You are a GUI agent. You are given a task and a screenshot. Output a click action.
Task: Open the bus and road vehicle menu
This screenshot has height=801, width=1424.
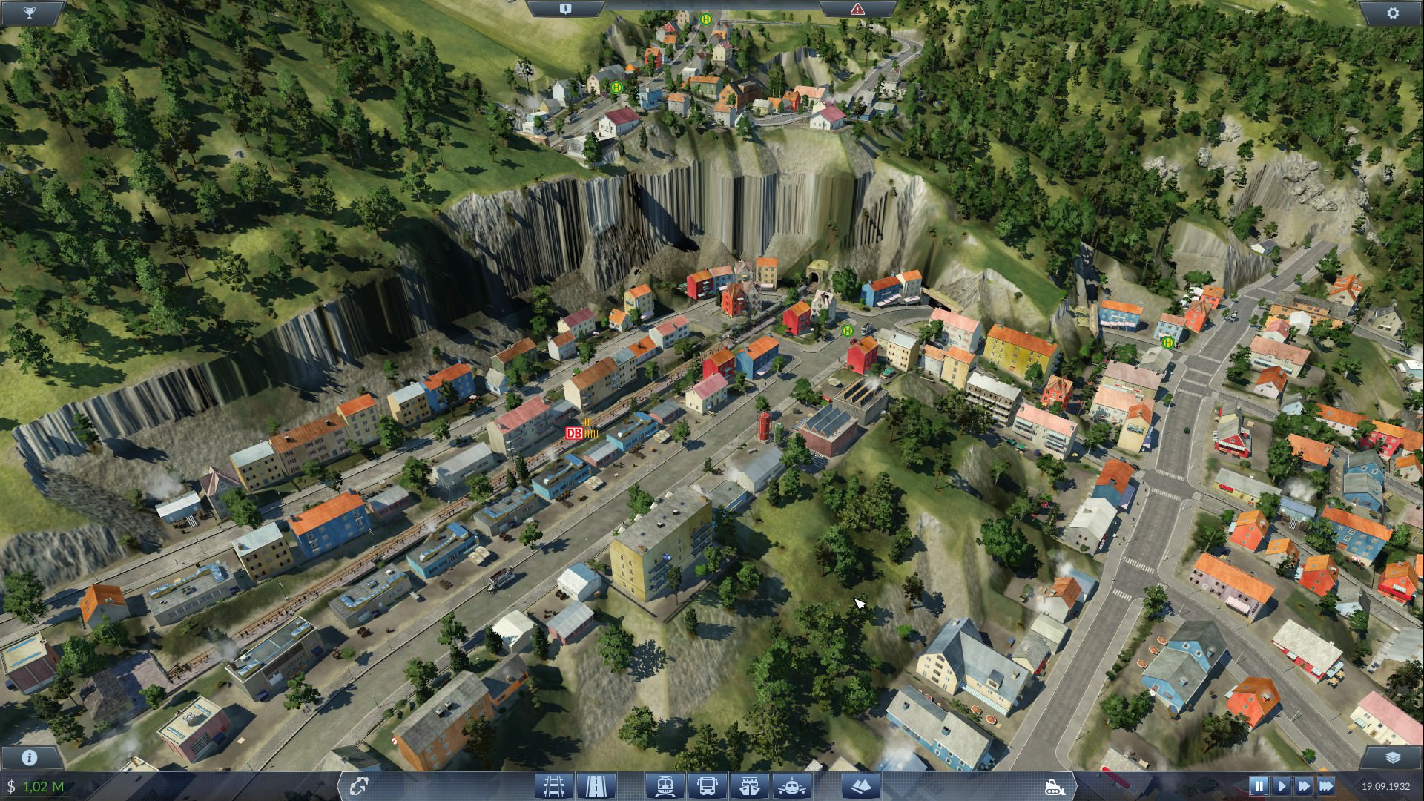[707, 785]
